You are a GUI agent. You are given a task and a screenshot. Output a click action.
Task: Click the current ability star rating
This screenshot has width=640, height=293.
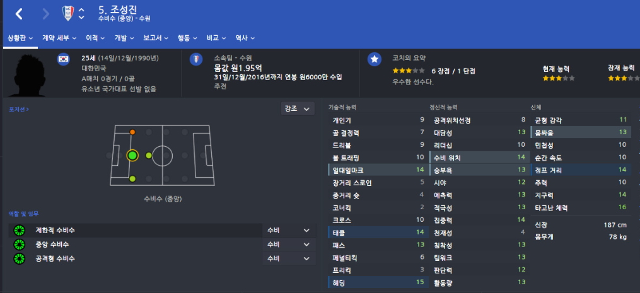[x=559, y=78]
